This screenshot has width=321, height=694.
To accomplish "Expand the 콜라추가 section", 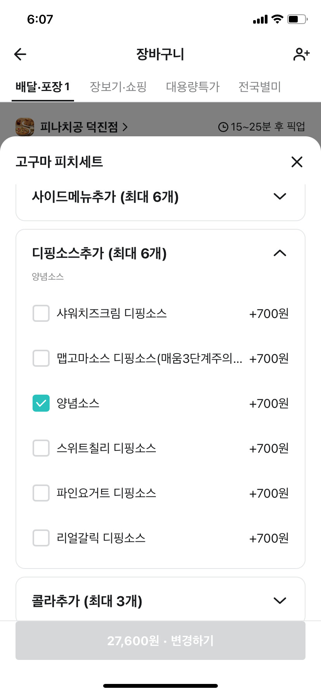I will point(280,601).
